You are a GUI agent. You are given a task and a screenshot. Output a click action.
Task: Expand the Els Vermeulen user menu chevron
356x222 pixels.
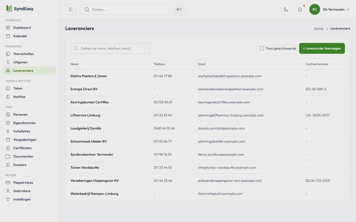[x=348, y=9]
